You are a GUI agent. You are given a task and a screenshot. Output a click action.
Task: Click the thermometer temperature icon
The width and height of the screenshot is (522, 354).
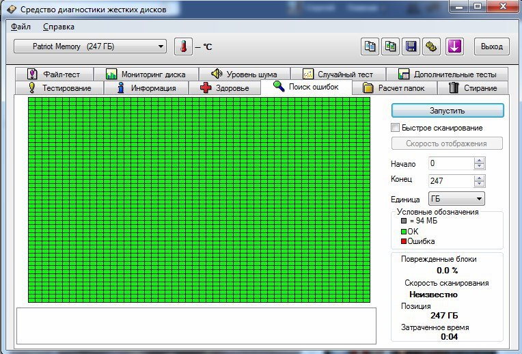(x=183, y=46)
